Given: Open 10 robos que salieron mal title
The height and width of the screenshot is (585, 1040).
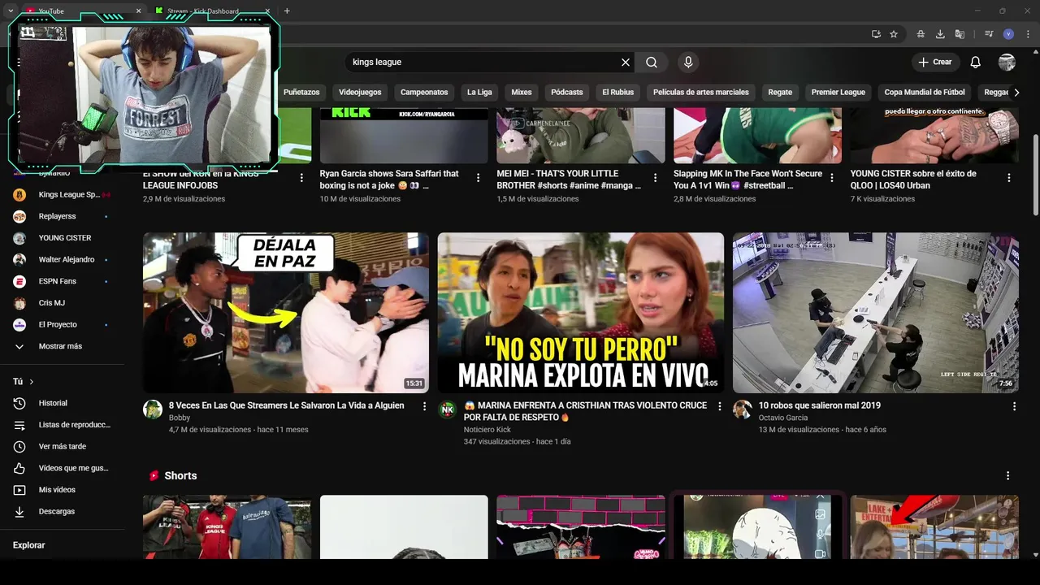Looking at the screenshot, I should 819,405.
